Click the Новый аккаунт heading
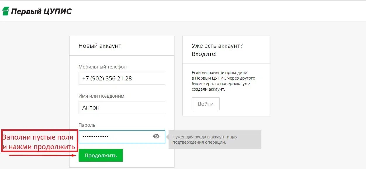Image resolution: width=366 pixels, height=169 pixels. (x=100, y=46)
